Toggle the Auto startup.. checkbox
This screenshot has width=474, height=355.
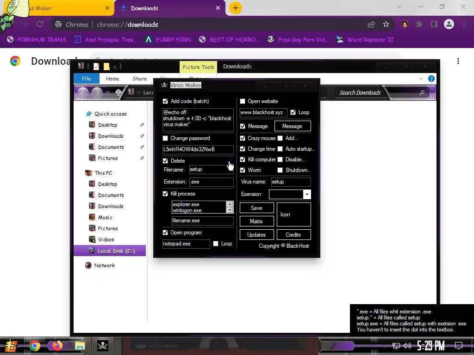pos(280,149)
